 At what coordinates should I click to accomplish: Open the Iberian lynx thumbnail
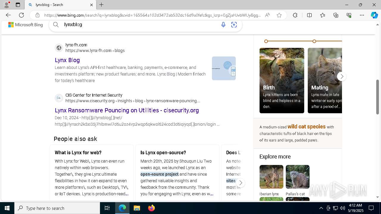pos(271,177)
